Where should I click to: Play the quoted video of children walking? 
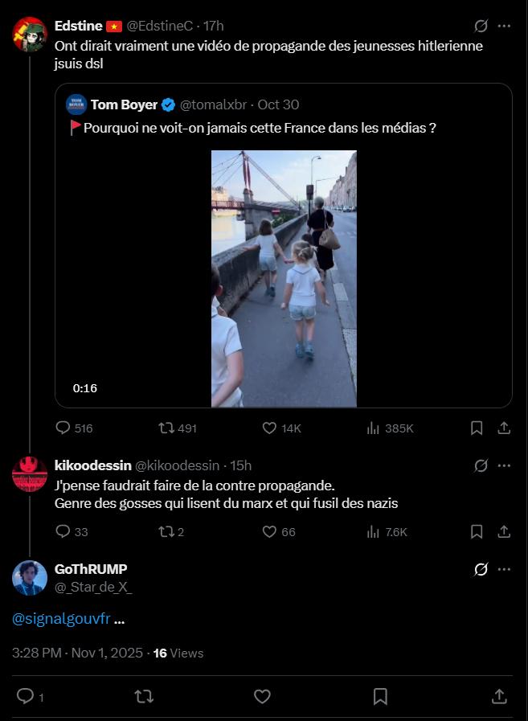283,278
